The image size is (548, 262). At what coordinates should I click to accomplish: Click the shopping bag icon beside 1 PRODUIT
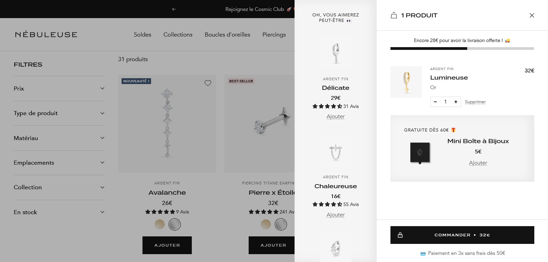click(x=394, y=15)
